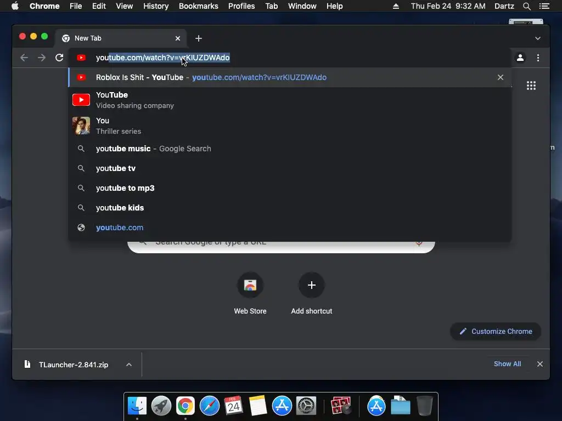The height and width of the screenshot is (421, 562).
Task: Open Downloads folder stack in the Dock
Action: tap(400, 406)
